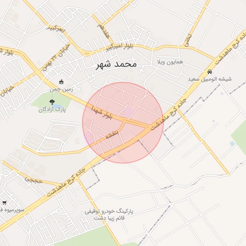Click the بنفشه street label

(x=112, y=134)
